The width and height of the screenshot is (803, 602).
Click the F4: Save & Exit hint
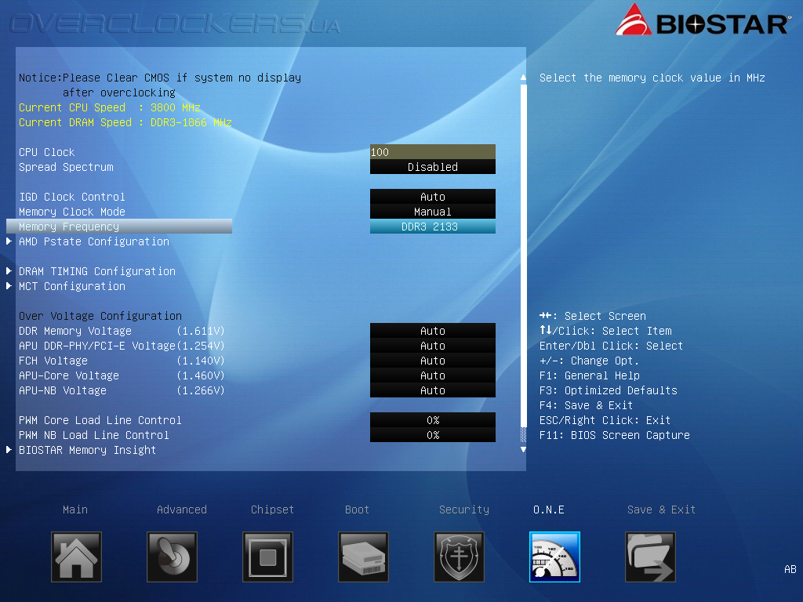point(586,405)
